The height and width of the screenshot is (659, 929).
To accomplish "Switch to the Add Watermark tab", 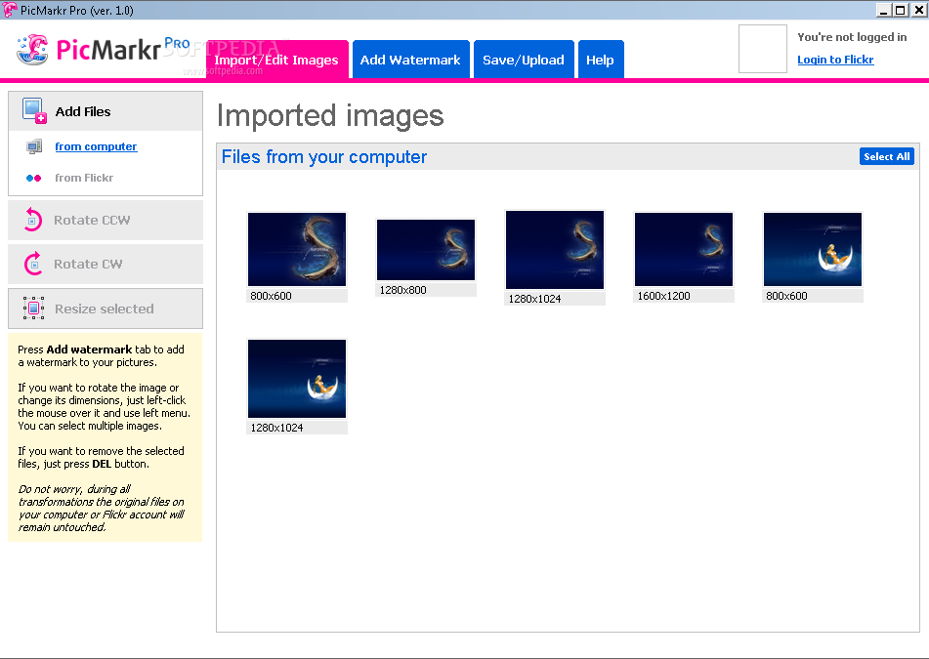I will (x=410, y=60).
